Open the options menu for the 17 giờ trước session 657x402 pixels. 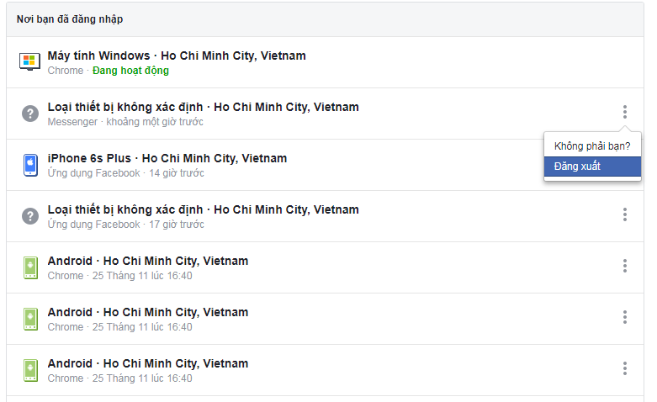pyautogui.click(x=625, y=214)
